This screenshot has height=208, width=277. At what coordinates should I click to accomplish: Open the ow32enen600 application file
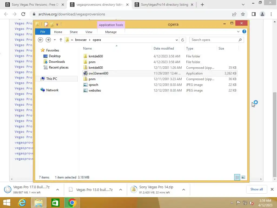tap(98, 73)
